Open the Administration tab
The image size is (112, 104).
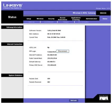pyautogui.click(x=91, y=19)
